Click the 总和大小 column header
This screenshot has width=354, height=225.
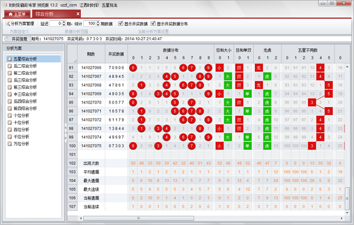pyautogui.click(x=224, y=50)
